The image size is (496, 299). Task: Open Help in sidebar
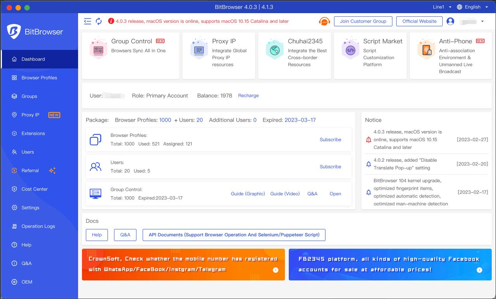[x=39, y=245]
